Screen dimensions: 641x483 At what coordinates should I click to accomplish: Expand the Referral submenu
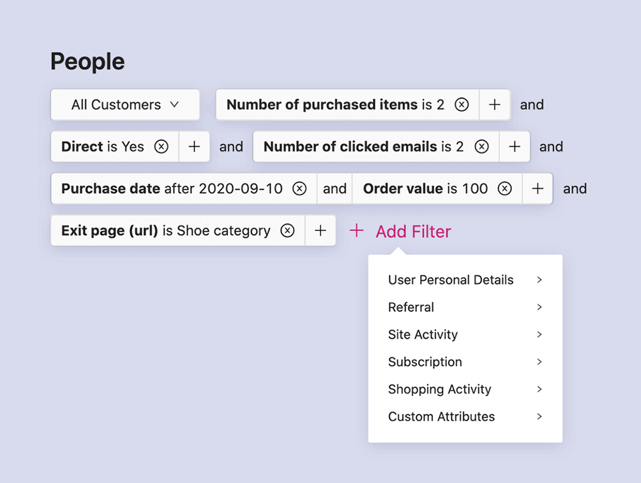[x=465, y=308]
